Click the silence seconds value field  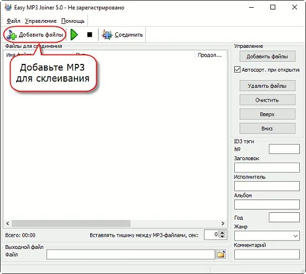pos(211,235)
